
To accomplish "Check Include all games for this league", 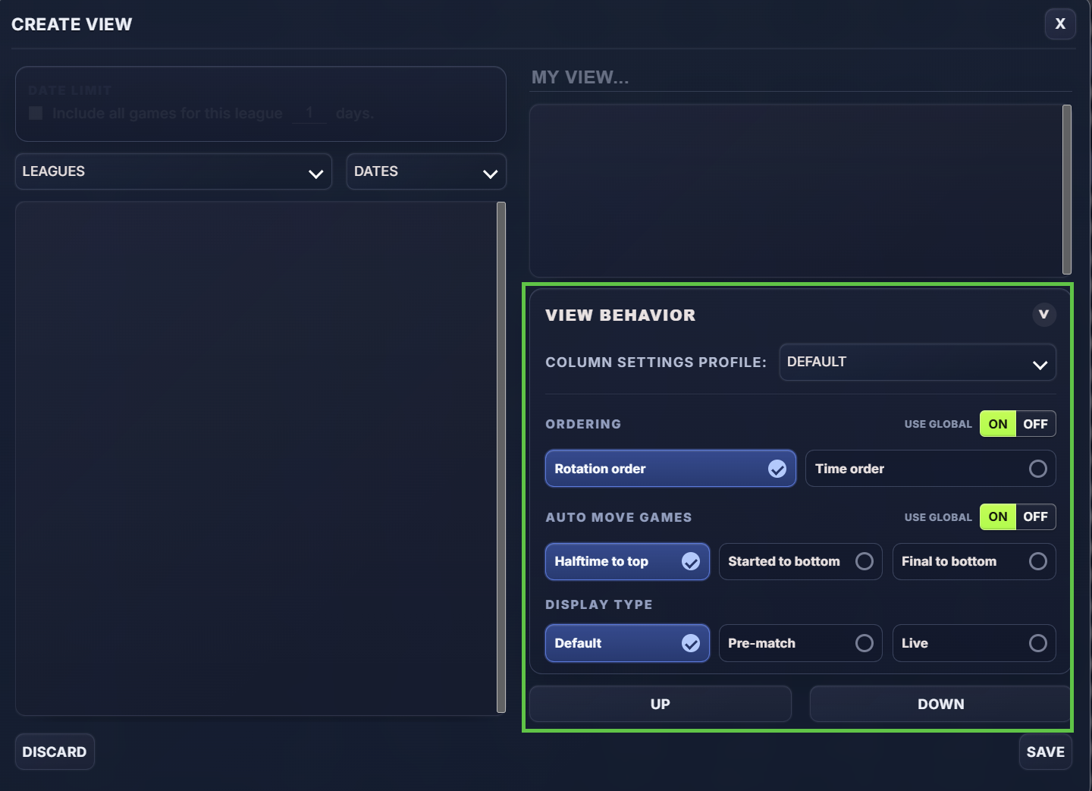I will [36, 113].
